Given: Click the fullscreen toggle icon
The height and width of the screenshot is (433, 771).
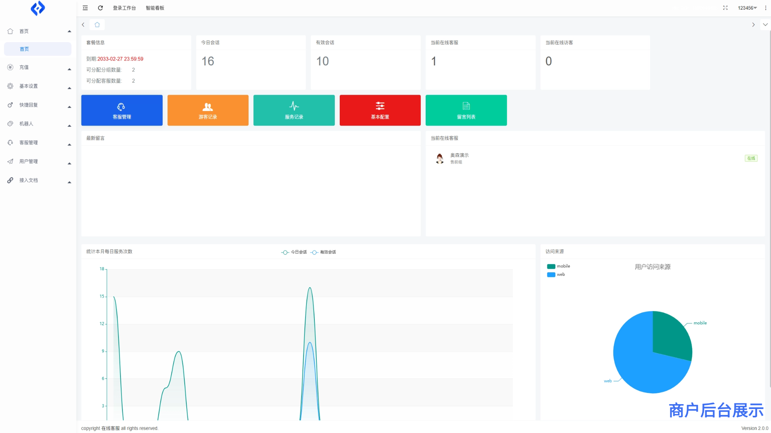Looking at the screenshot, I should tap(725, 8).
